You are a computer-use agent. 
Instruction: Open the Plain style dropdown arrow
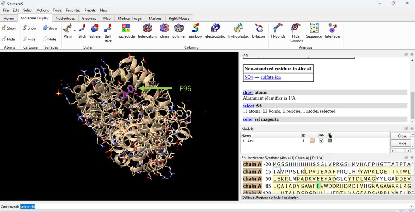(75, 30)
